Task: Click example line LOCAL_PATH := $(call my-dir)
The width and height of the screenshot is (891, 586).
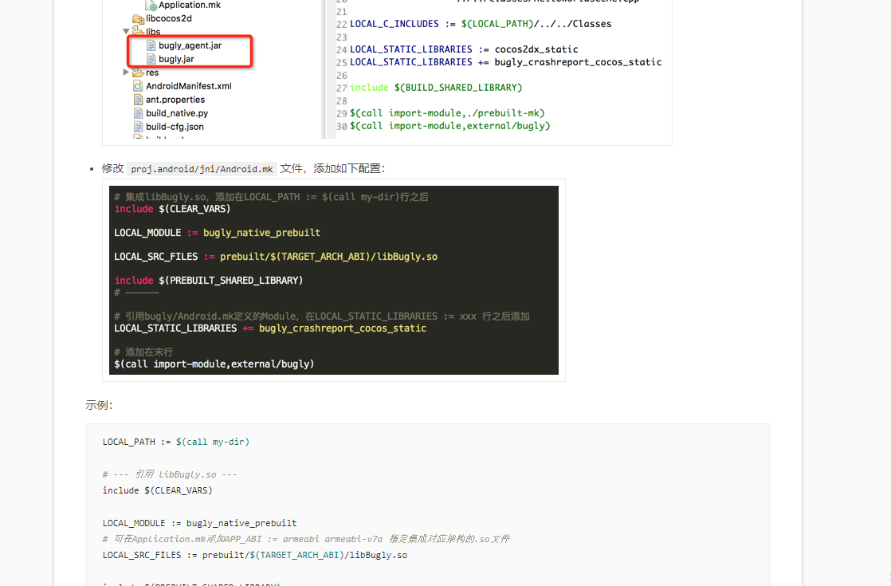Action: tap(175, 442)
